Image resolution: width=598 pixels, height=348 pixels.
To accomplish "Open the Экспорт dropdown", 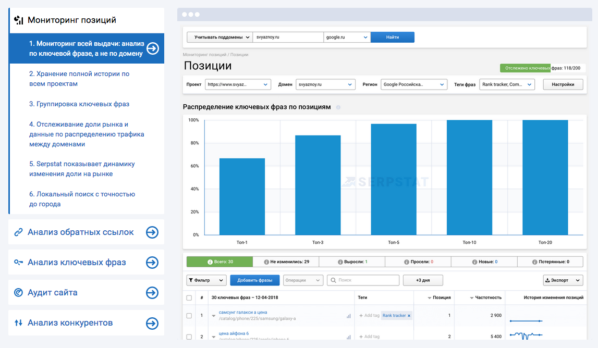I will click(x=563, y=280).
